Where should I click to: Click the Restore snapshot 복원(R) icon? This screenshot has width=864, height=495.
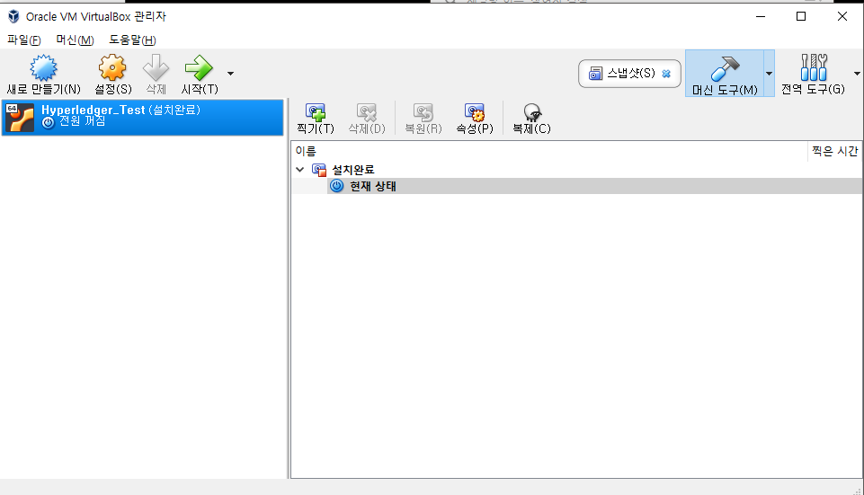click(423, 112)
